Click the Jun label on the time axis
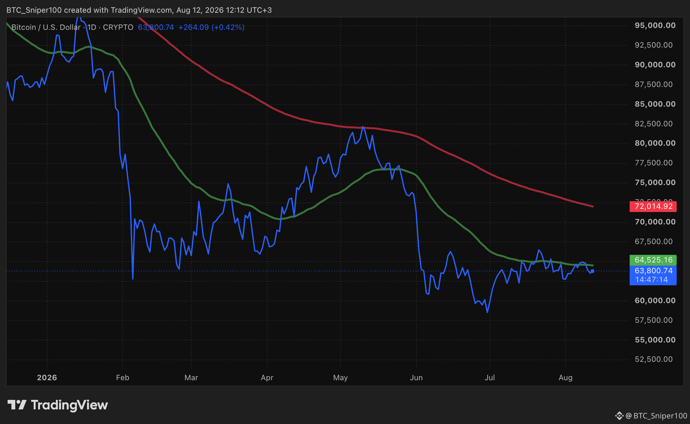This screenshot has width=690, height=424. (x=416, y=378)
